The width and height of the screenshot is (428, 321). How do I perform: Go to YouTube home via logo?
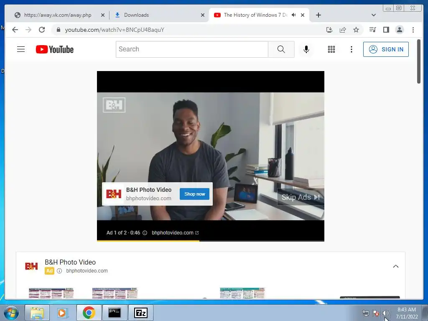pos(55,49)
